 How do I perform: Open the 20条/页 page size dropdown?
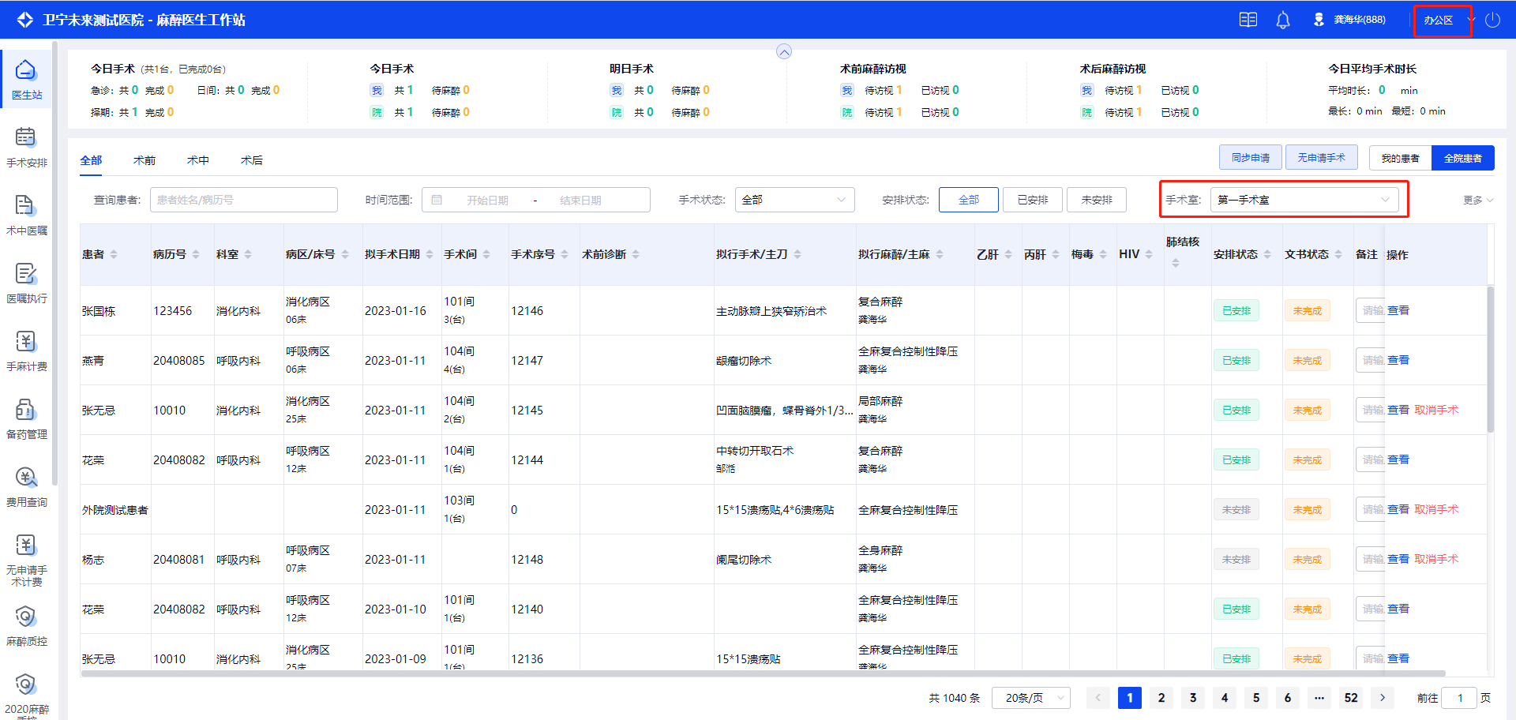pos(1031,698)
